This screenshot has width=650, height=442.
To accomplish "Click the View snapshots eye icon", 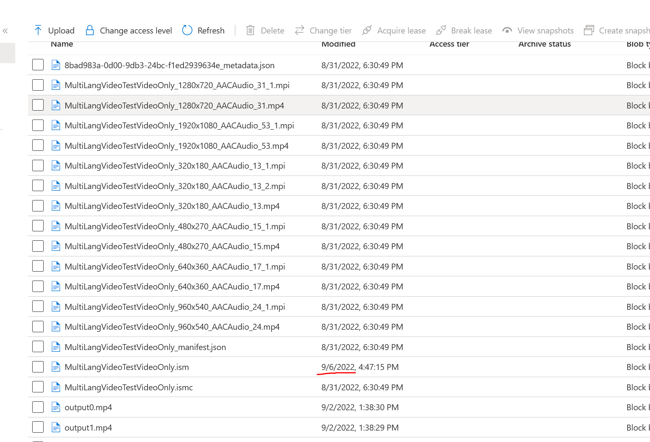I will pyautogui.click(x=507, y=30).
